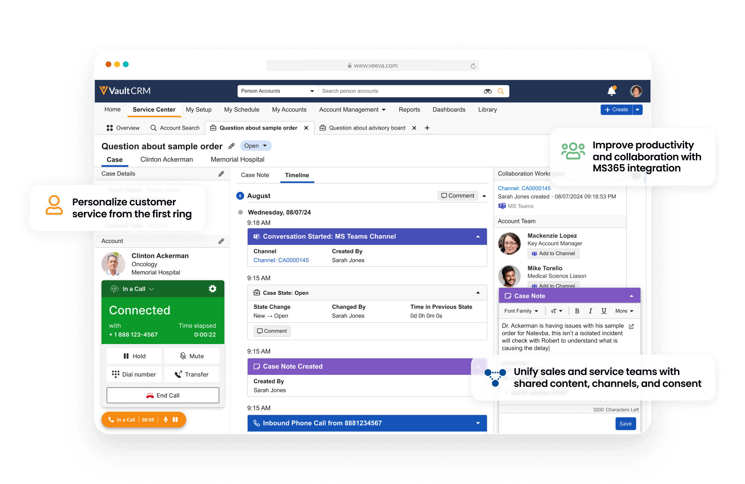The height and width of the screenshot is (484, 745).
Task: Close the Question about sample order tab
Action: (306, 128)
